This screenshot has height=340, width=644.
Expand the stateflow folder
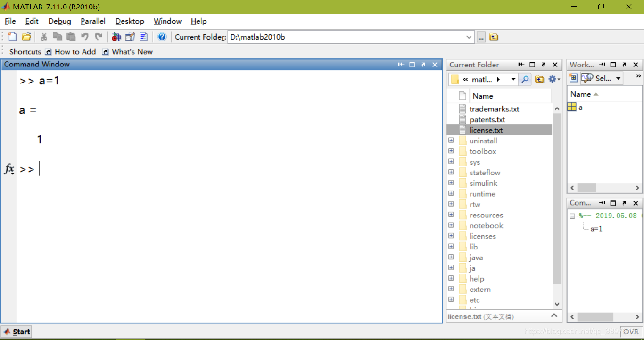pos(451,172)
